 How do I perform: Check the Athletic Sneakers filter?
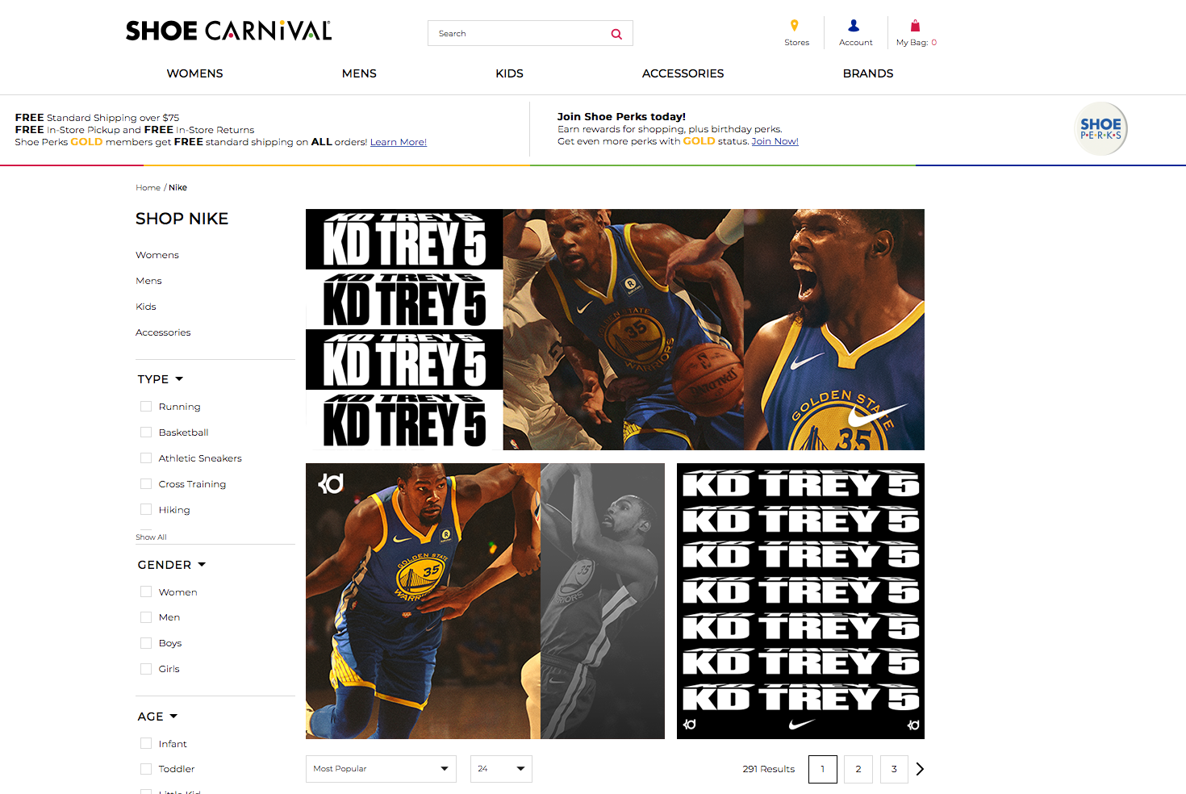pyautogui.click(x=146, y=458)
